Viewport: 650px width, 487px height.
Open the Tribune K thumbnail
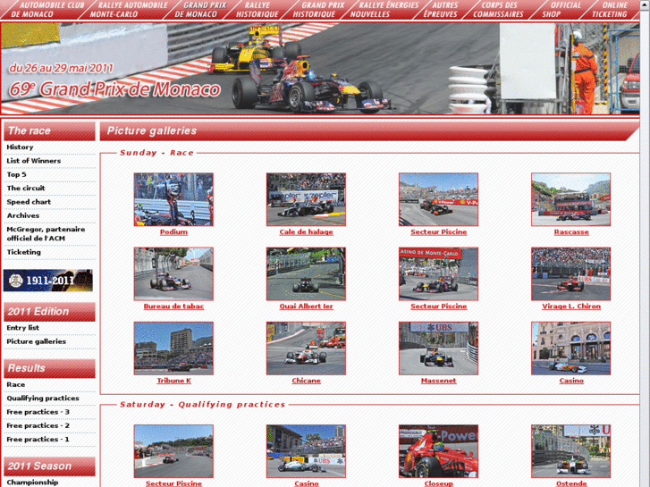click(173, 348)
